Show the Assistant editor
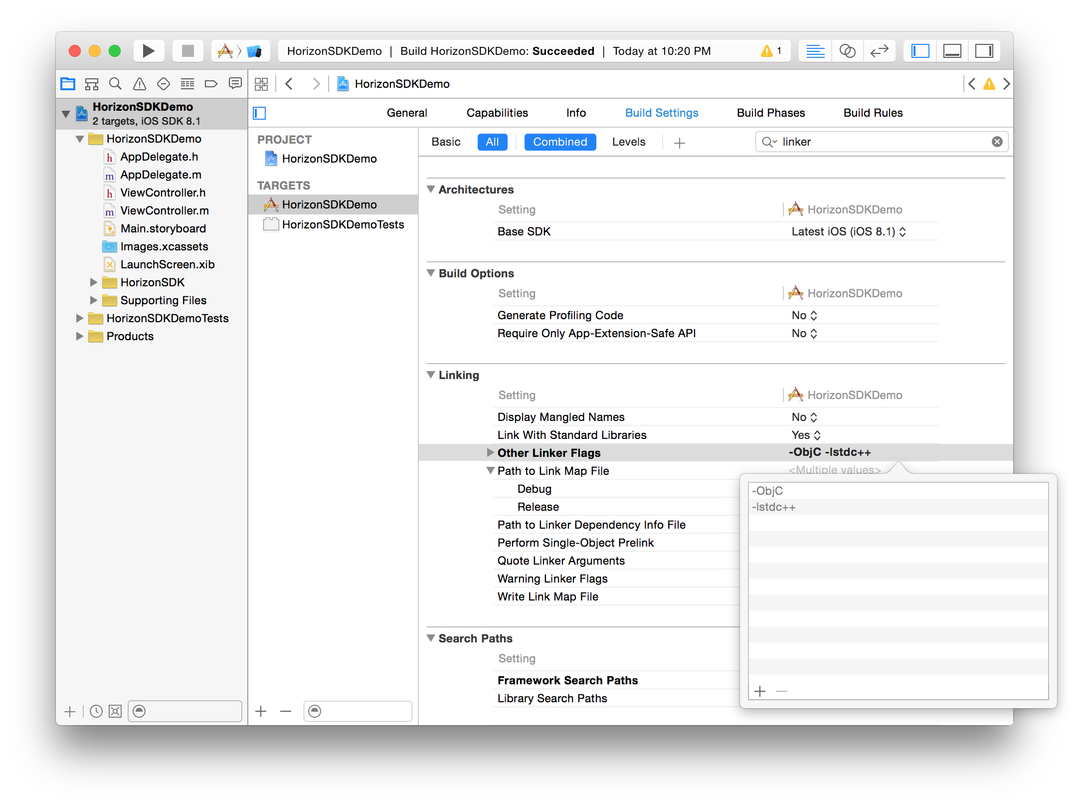The height and width of the screenshot is (805, 1087). [848, 51]
